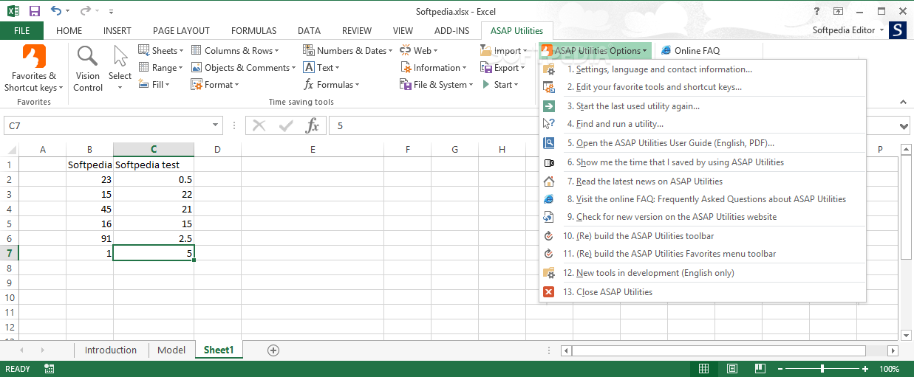
Task: Click the macro record icon in status bar
Action: point(49,369)
